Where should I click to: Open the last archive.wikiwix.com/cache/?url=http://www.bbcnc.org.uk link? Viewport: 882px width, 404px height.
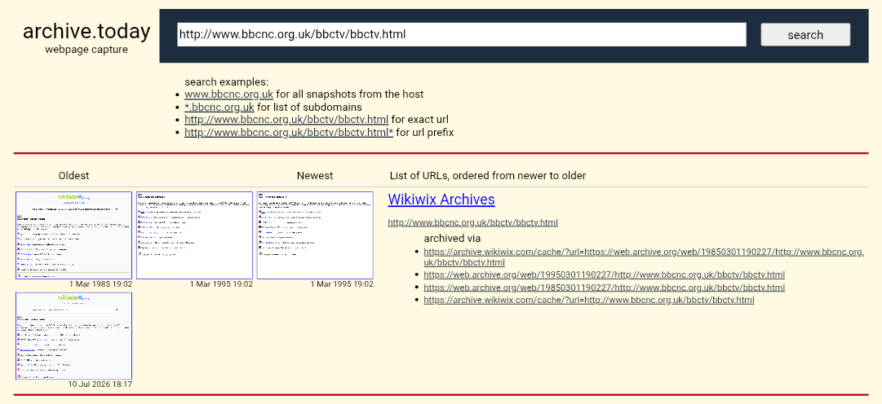click(589, 300)
